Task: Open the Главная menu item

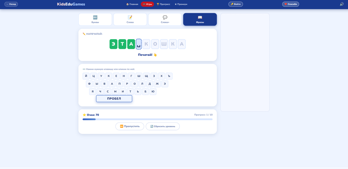Action: [132, 4]
